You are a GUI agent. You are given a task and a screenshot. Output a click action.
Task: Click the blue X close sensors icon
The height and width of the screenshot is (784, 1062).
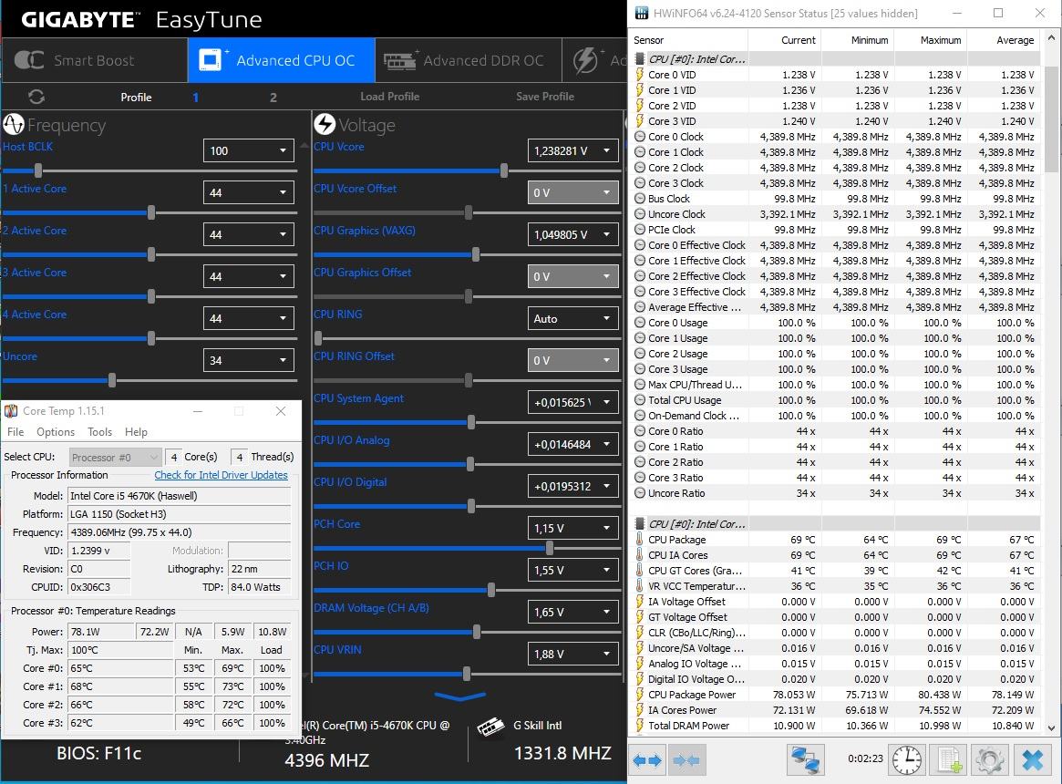1032,759
